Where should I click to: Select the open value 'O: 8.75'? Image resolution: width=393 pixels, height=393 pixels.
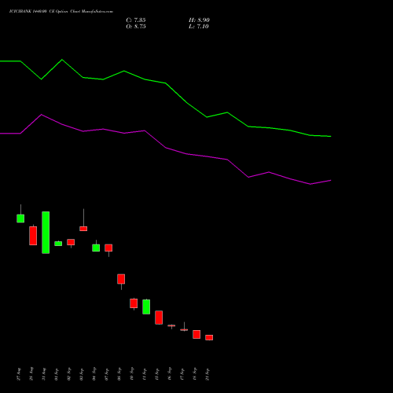point(136,27)
